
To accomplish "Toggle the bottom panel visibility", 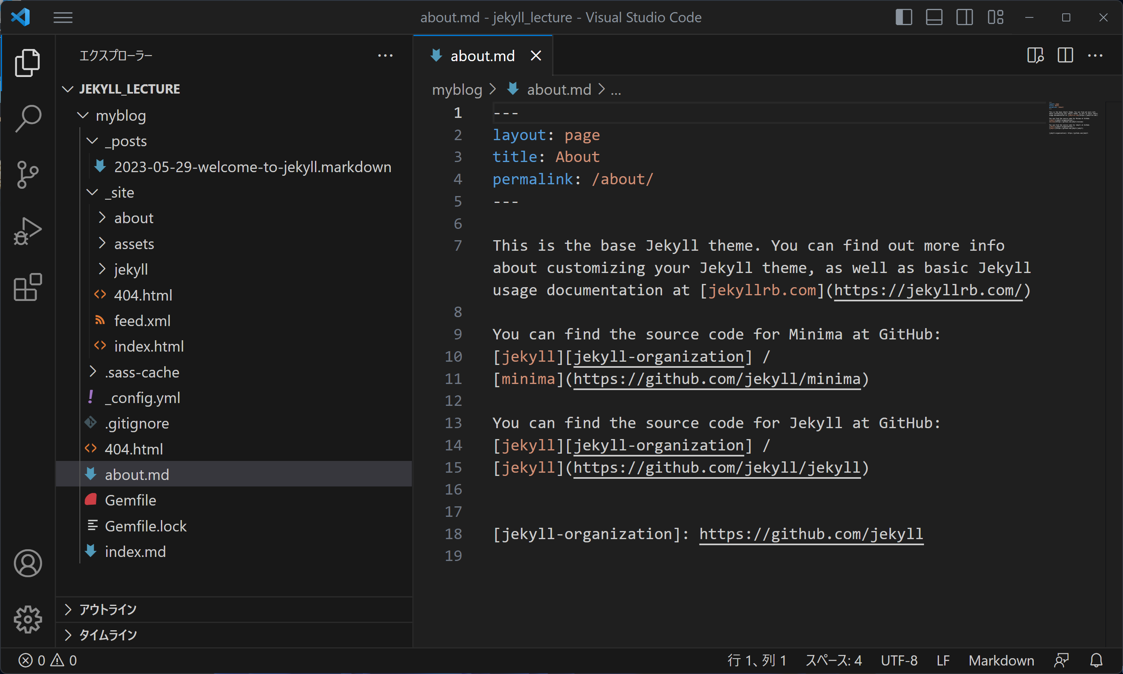I will [x=934, y=17].
